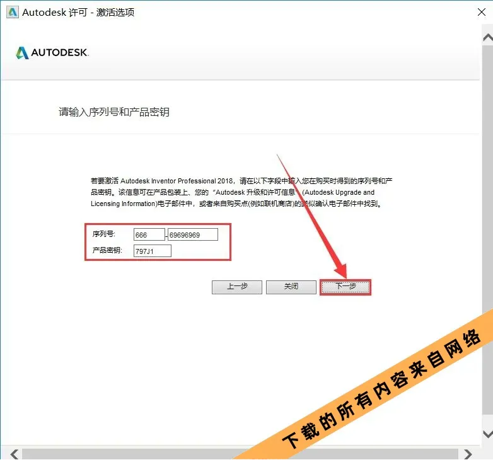Click the serial number prefix field containing 666
Screen dimensions: 493x460
pyautogui.click(x=149, y=234)
